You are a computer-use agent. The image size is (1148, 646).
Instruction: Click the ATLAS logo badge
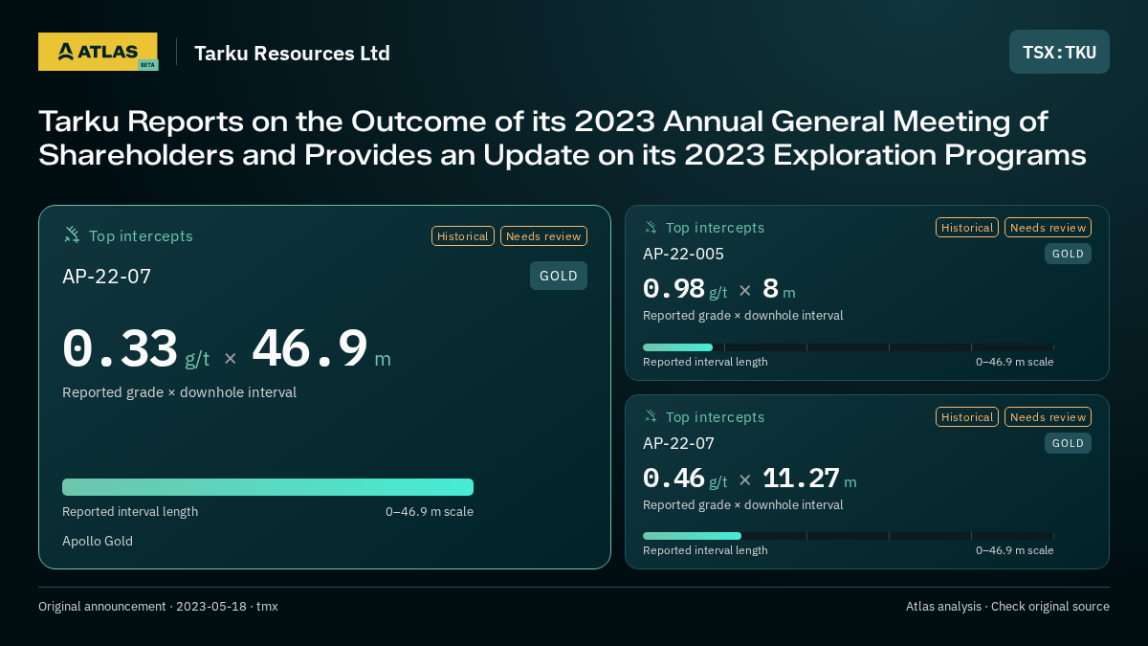coord(98,52)
